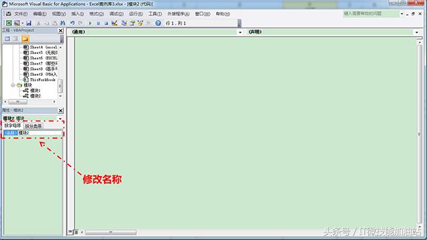This screenshot has width=427, height=240.
Task: Open the 模块2 object dropdown in Properties
Action: tap(60, 119)
